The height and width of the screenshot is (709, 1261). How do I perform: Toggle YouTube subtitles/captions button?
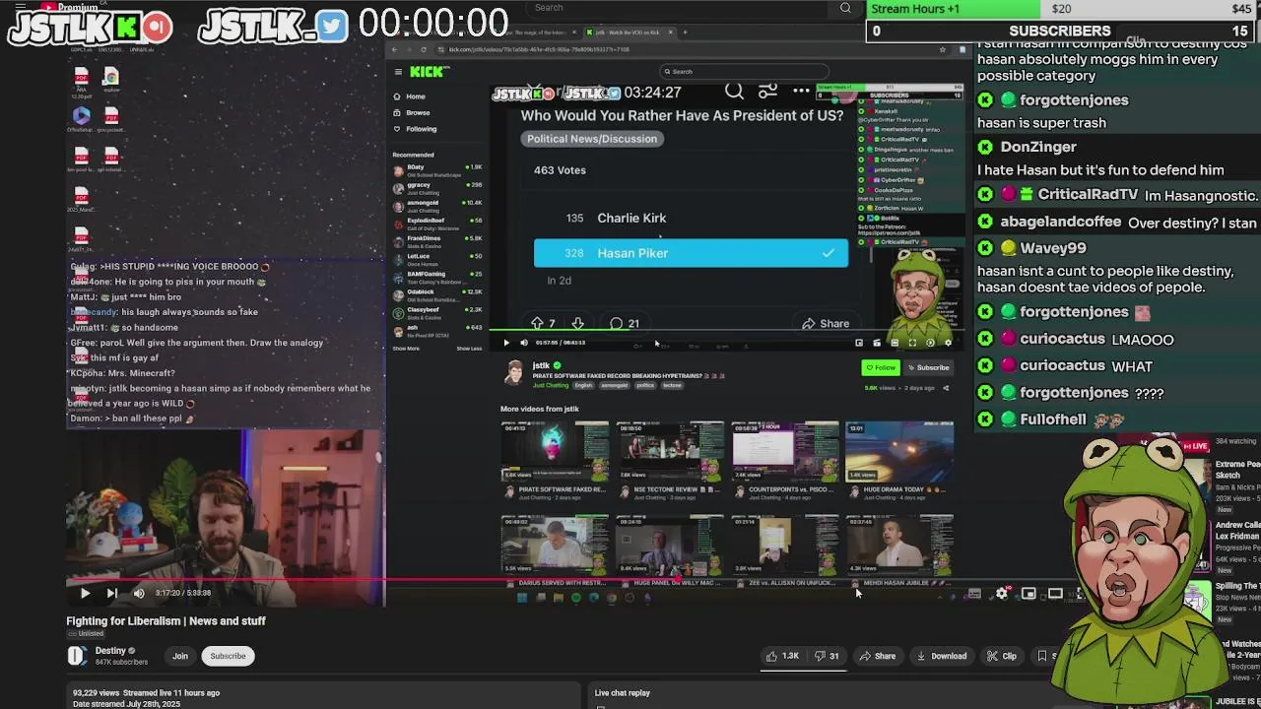(974, 594)
